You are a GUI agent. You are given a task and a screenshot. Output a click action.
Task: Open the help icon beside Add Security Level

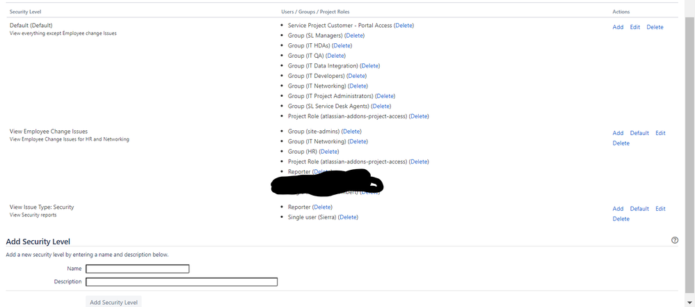click(675, 240)
